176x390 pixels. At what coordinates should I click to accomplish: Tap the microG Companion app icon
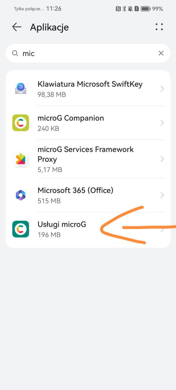[x=21, y=123]
